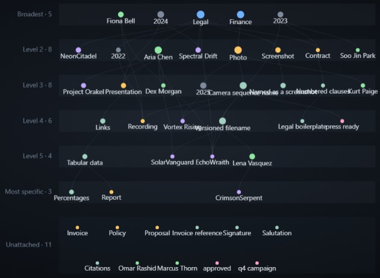Click the Tabular data node

point(85,156)
